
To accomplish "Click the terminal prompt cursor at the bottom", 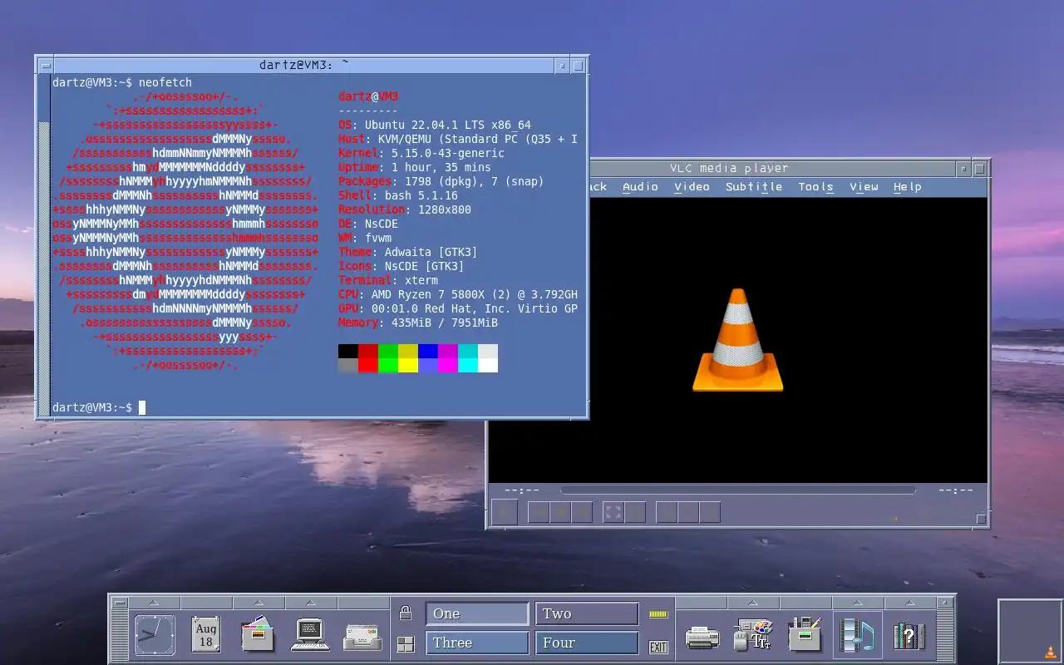I will tap(142, 407).
